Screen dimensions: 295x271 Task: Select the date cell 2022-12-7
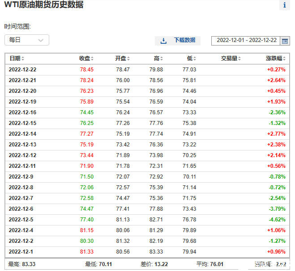tap(21, 198)
